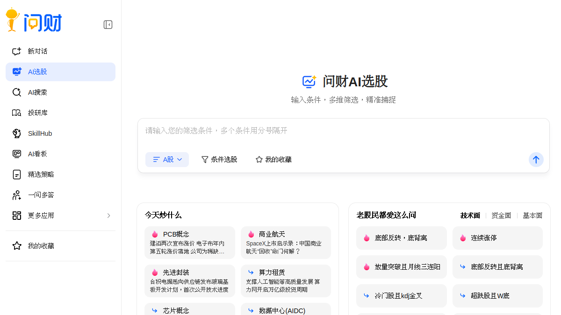Open the A股 market dropdown
The image size is (561, 315).
167,160
